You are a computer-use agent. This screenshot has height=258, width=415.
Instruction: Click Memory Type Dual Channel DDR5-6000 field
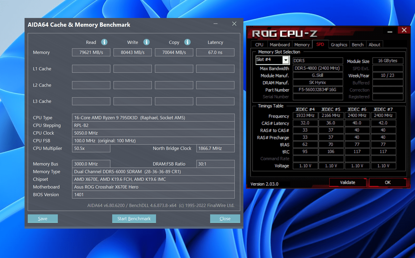point(153,172)
